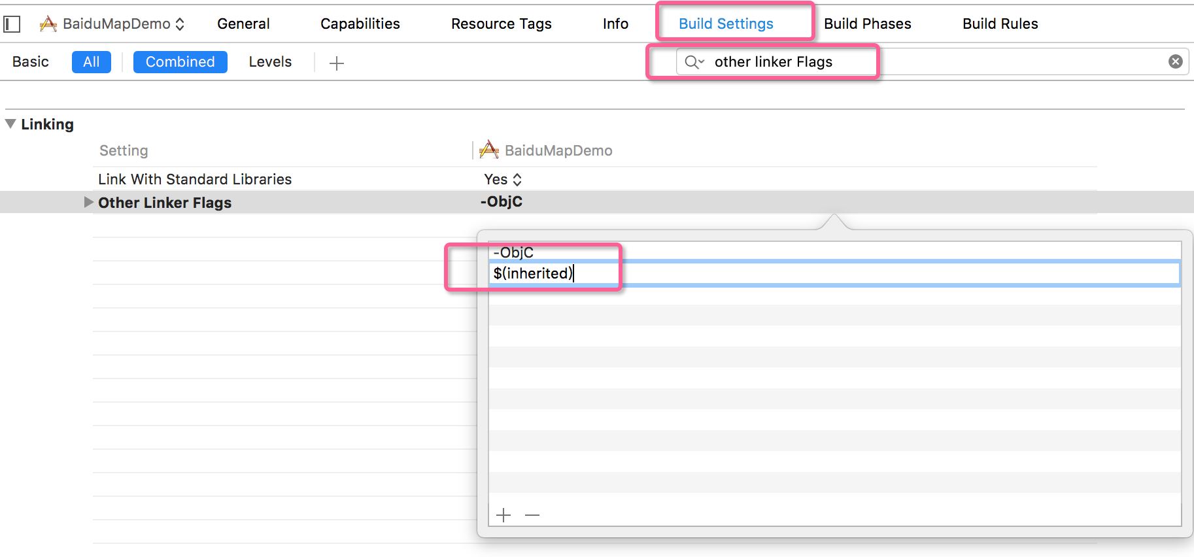Click the $(inherited) text entry field
The width and height of the screenshot is (1194, 557).
tap(834, 273)
